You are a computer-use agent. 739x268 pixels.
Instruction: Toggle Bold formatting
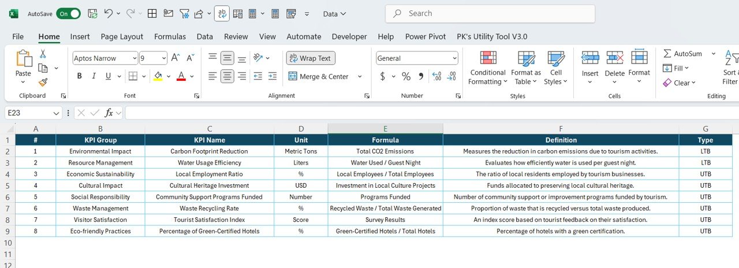click(79, 76)
